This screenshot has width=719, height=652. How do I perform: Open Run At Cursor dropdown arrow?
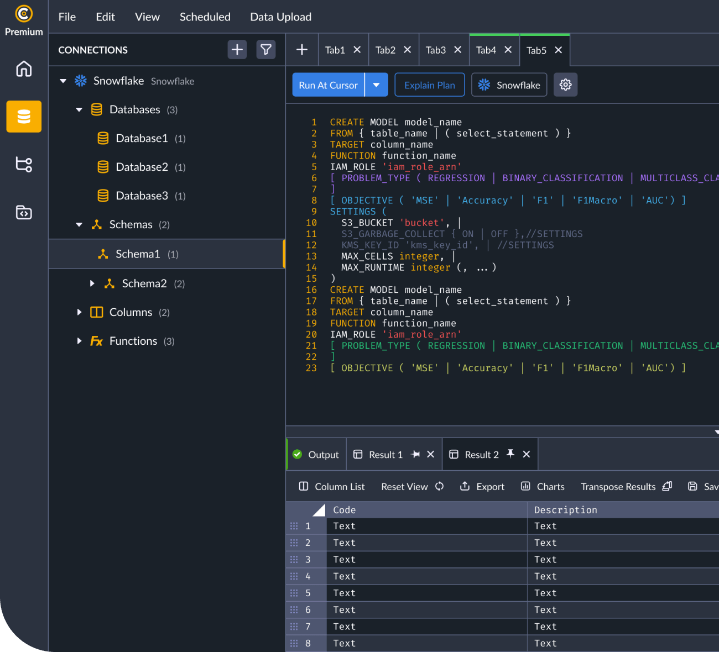(x=377, y=85)
